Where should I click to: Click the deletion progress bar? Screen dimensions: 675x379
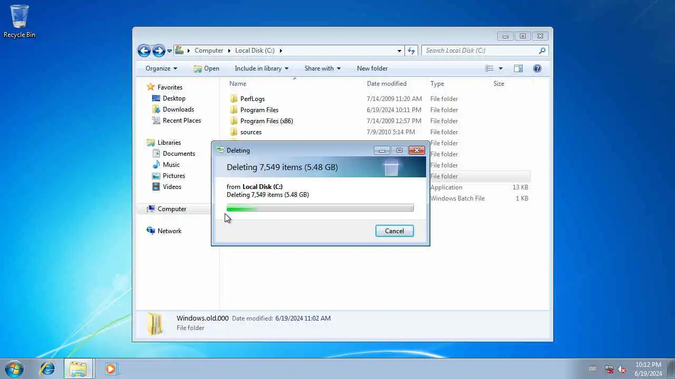tap(320, 208)
